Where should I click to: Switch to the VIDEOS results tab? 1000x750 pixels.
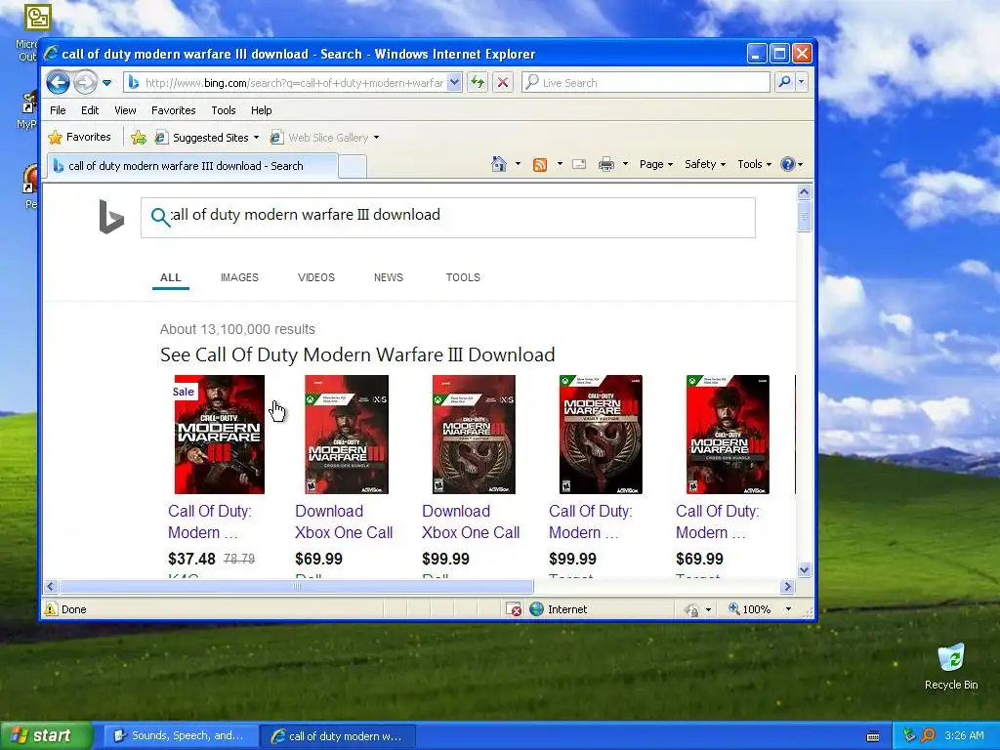(x=316, y=277)
